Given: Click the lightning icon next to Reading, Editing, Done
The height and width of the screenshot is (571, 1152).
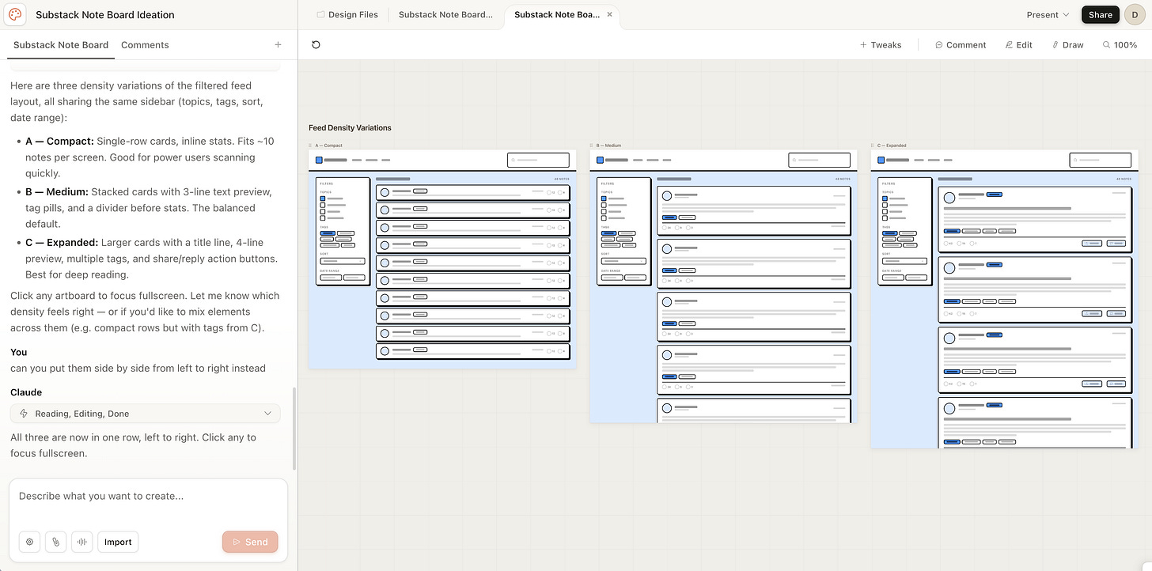Looking at the screenshot, I should [x=24, y=414].
